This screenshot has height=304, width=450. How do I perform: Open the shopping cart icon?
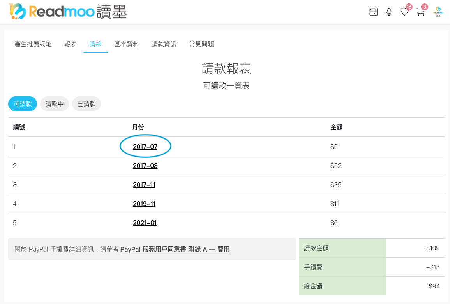pyautogui.click(x=420, y=12)
